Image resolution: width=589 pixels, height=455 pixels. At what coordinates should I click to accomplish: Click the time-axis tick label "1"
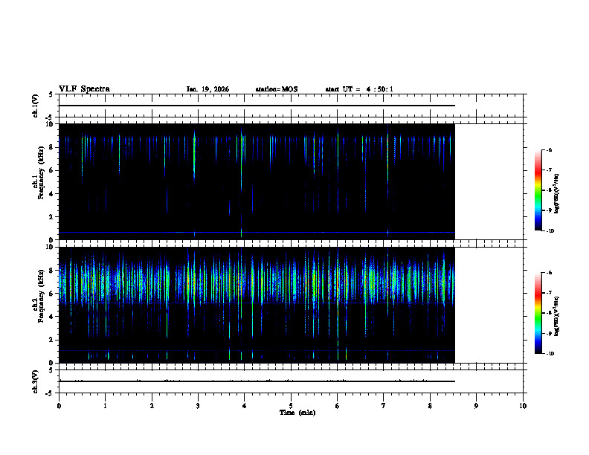point(105,406)
